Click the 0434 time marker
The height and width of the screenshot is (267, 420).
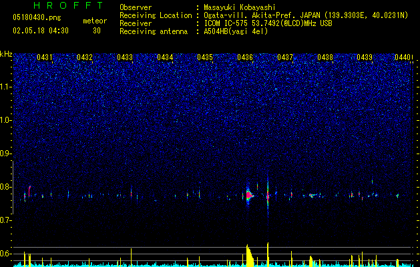click(165, 57)
